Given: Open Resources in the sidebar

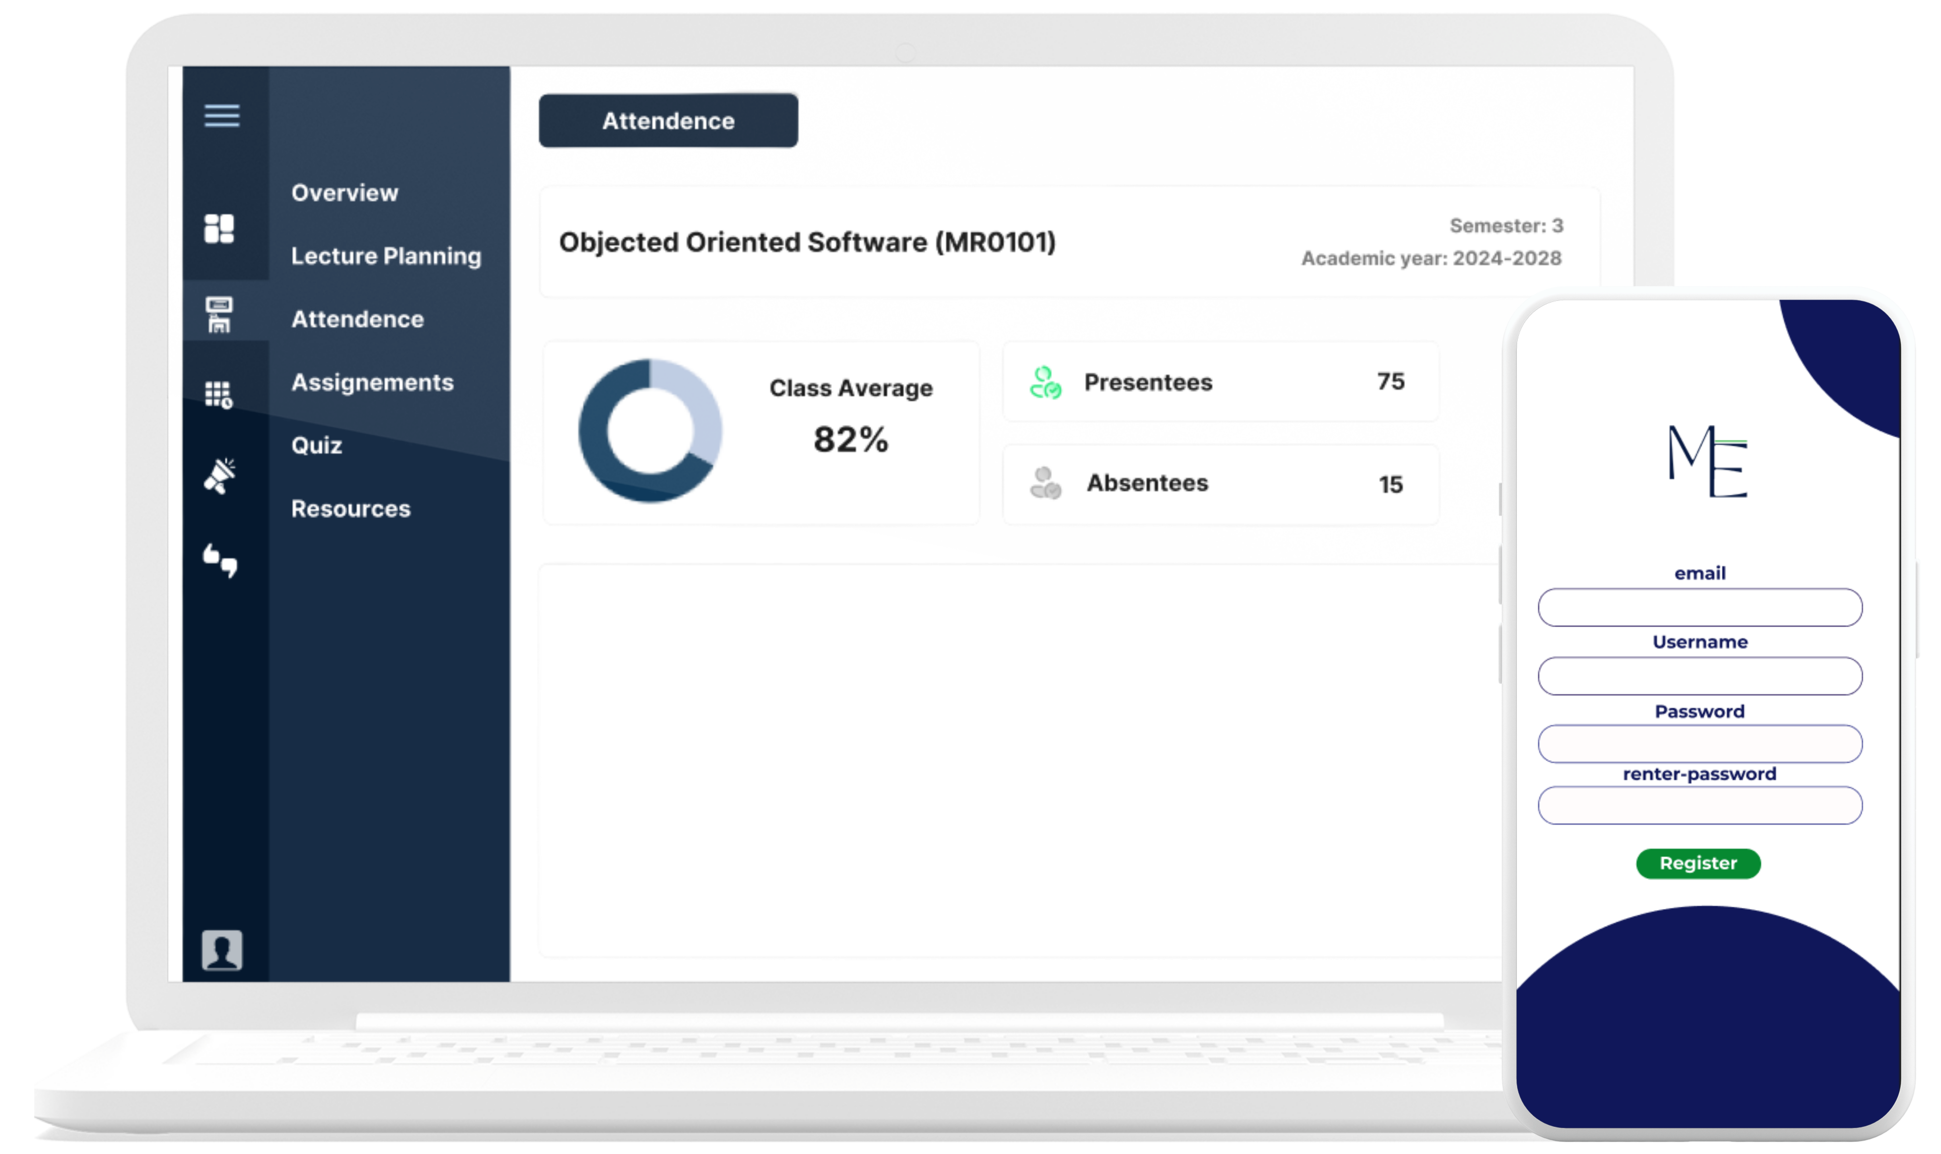Looking at the screenshot, I should coord(350,509).
